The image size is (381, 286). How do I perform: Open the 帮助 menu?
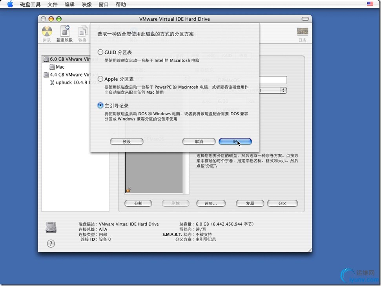point(121,4)
